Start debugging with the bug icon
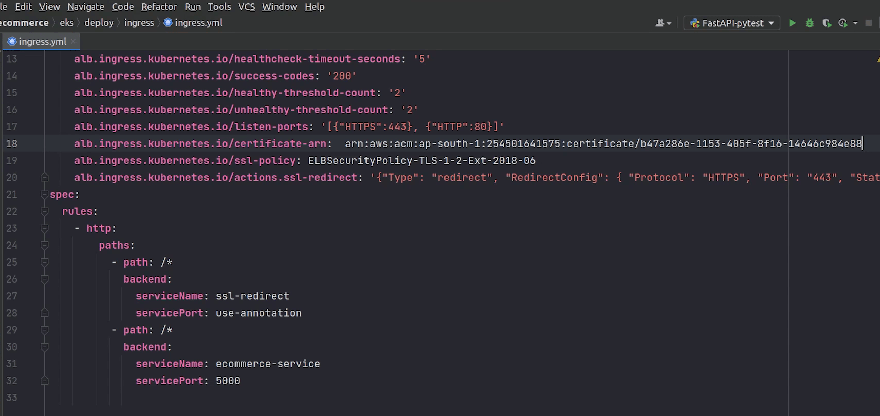The image size is (880, 416). tap(809, 23)
